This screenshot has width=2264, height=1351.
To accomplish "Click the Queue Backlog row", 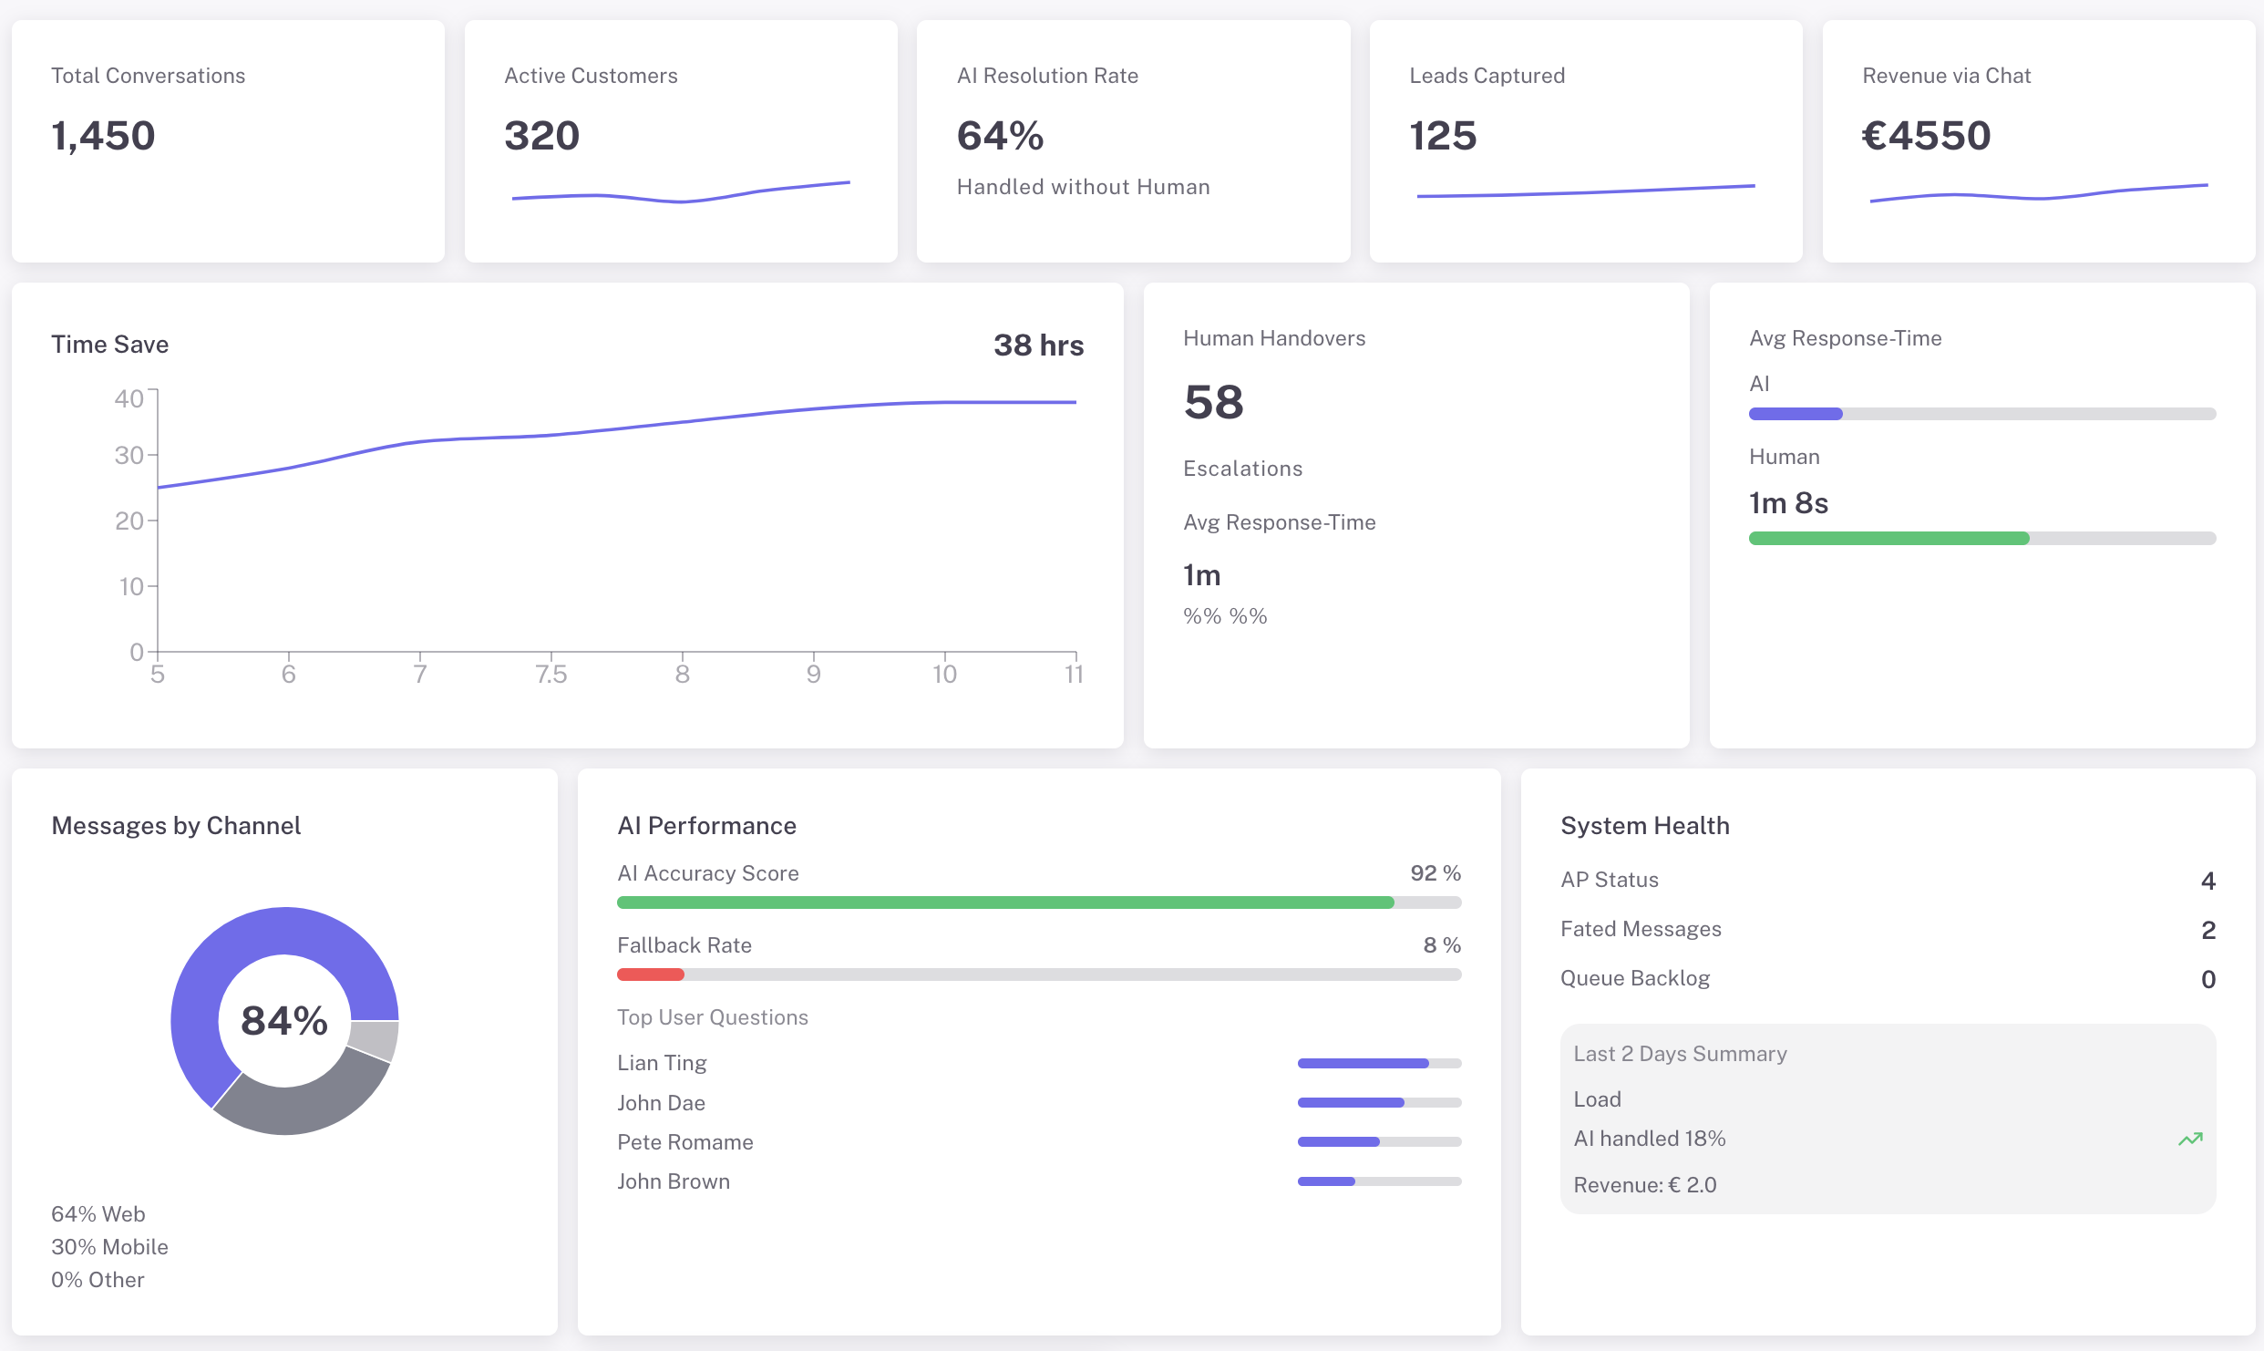I will [x=1887, y=979].
